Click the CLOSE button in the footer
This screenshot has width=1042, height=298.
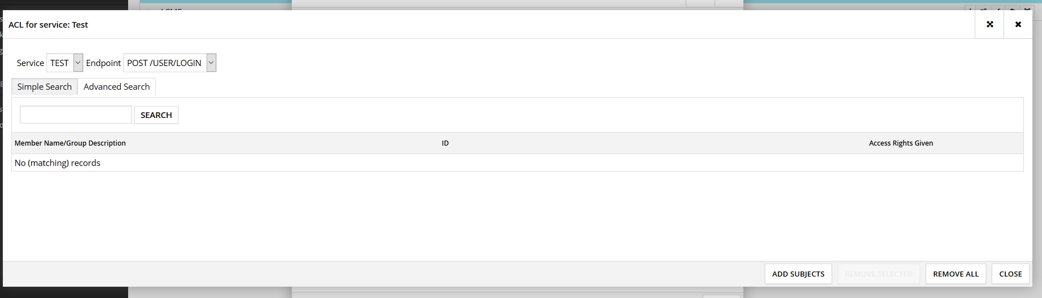pyautogui.click(x=1010, y=274)
